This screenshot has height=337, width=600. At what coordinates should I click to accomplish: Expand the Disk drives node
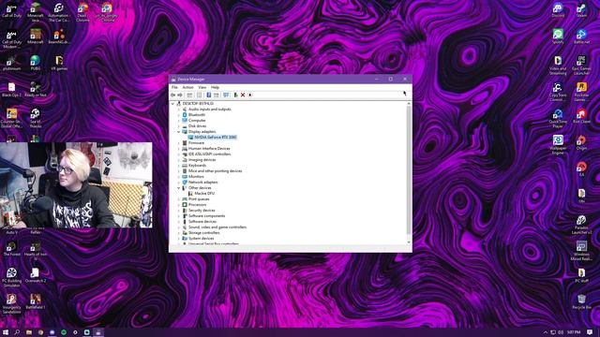[178, 126]
